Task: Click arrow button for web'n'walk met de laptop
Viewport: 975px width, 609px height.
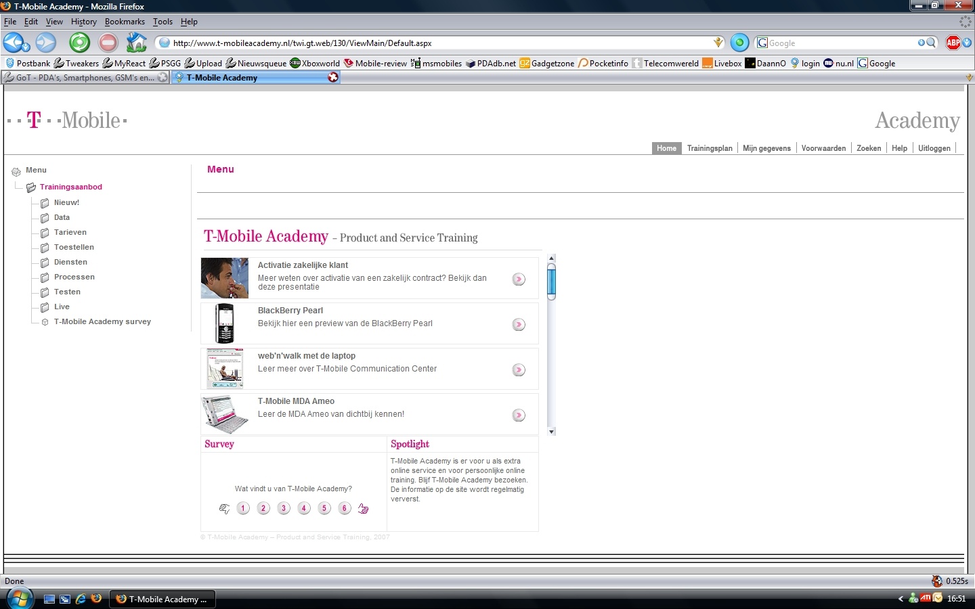Action: (x=519, y=369)
